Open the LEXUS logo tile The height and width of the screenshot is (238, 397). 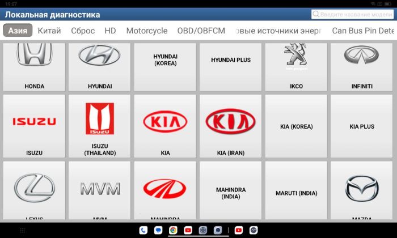pyautogui.click(x=34, y=190)
